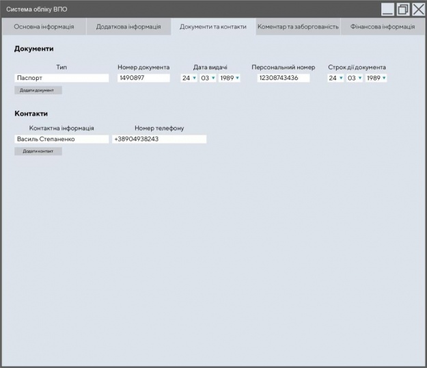Switch to the Додаткова інформація tab
This screenshot has width=427, height=368.
[x=128, y=27]
